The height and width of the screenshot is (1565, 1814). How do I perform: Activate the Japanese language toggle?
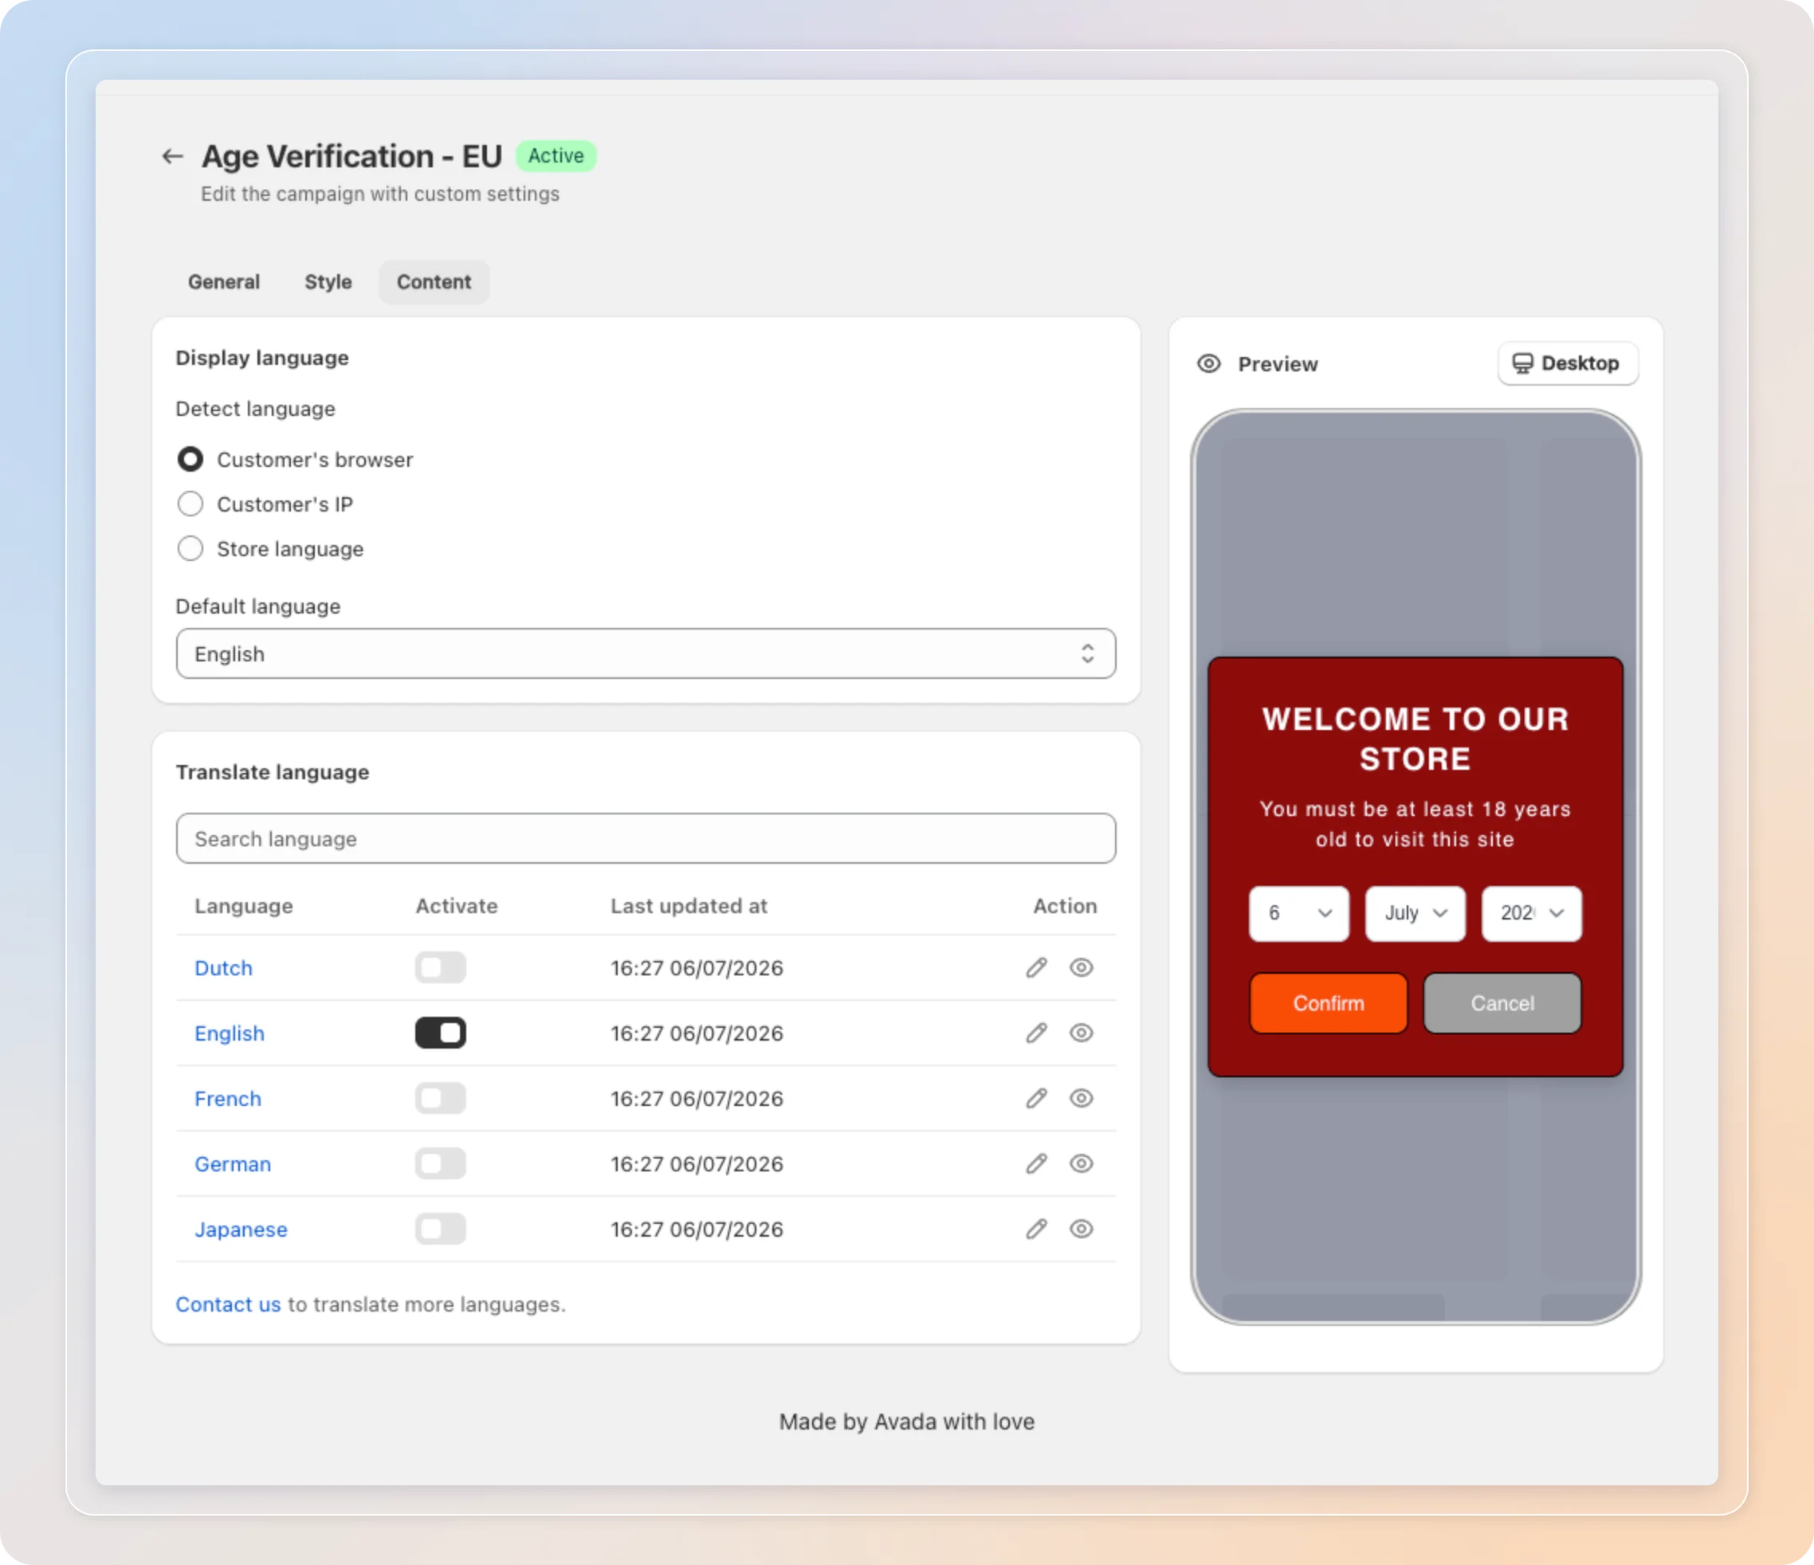coord(441,1229)
